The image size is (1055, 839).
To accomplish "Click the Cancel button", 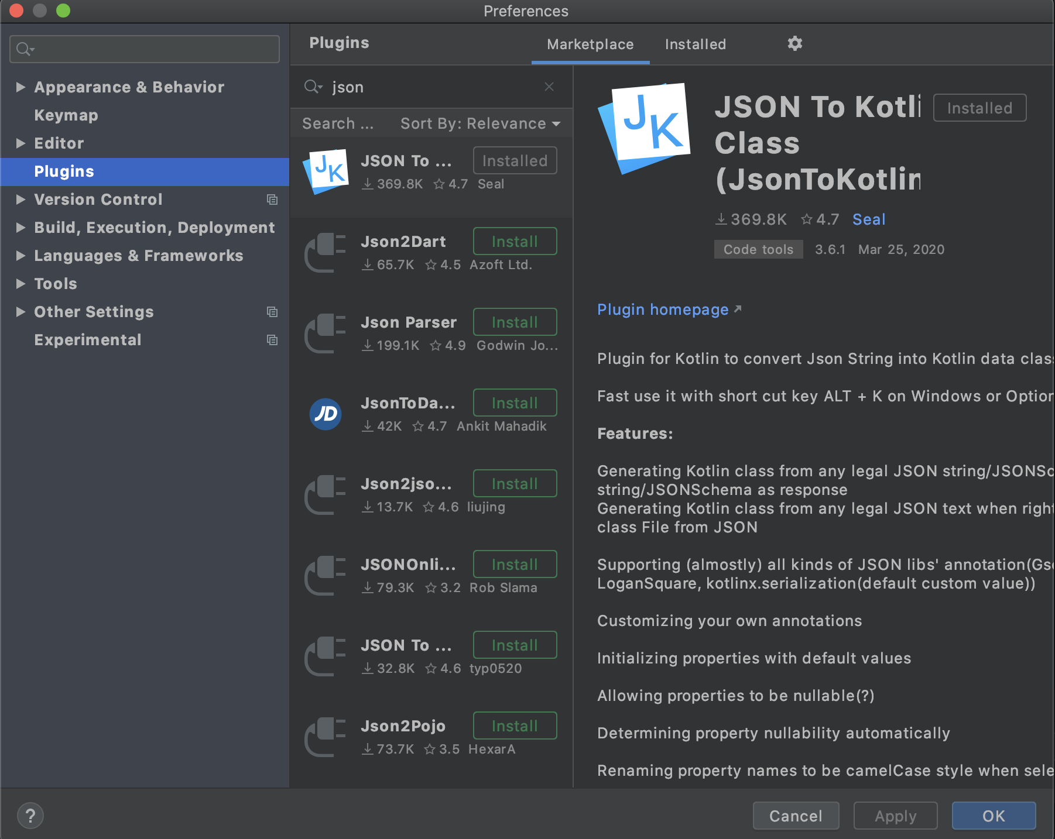I will pos(796,816).
